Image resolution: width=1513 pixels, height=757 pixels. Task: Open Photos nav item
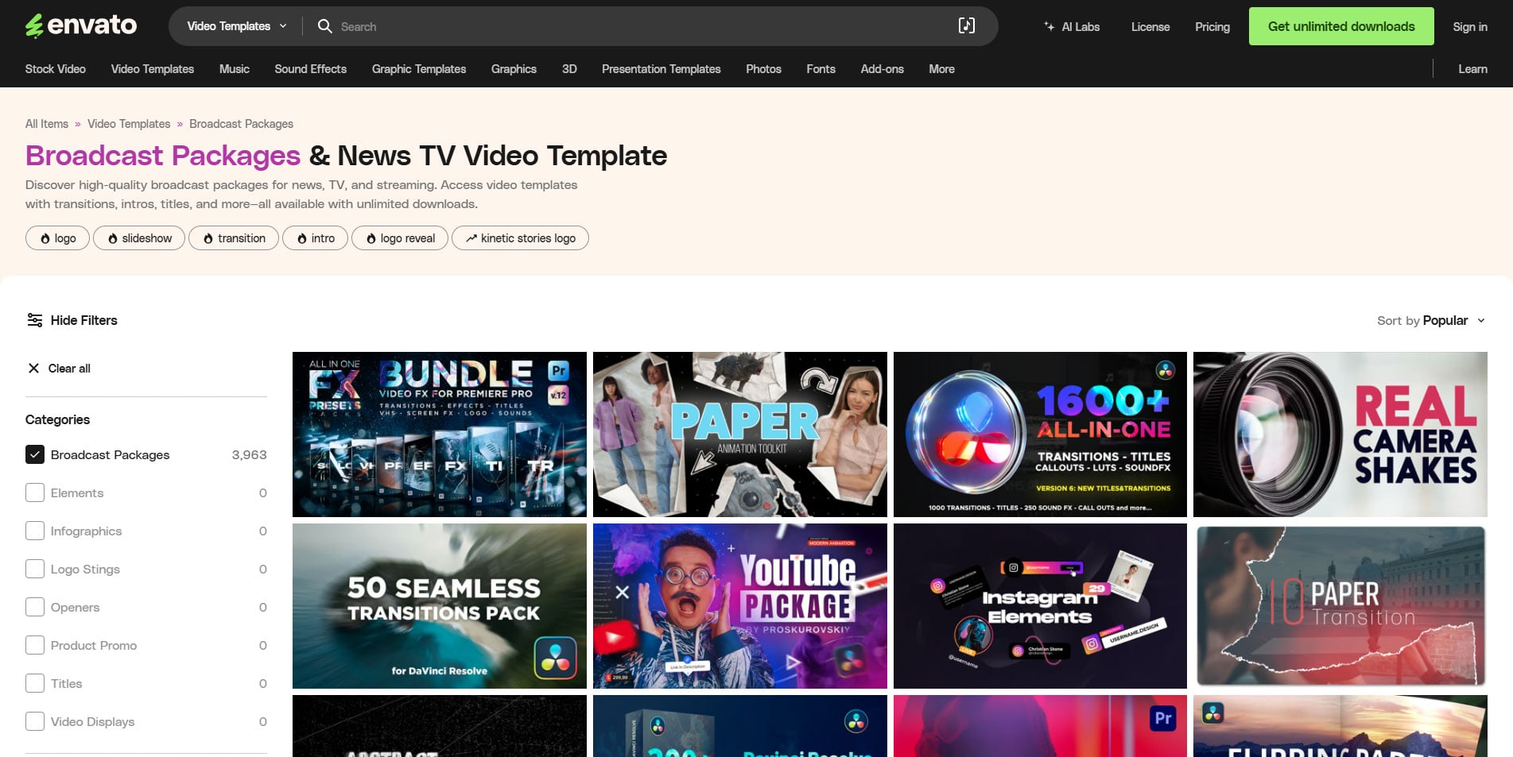coord(763,69)
